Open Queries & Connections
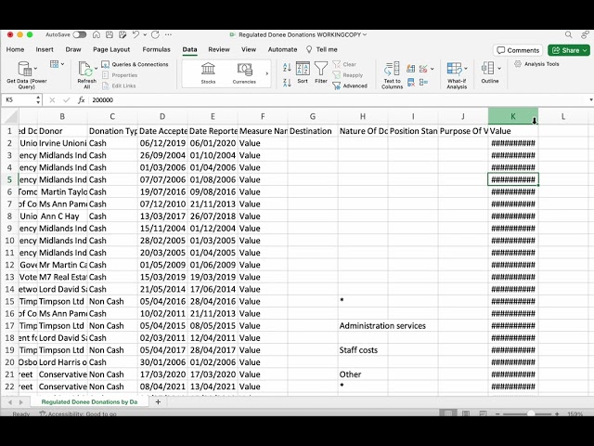 point(135,64)
